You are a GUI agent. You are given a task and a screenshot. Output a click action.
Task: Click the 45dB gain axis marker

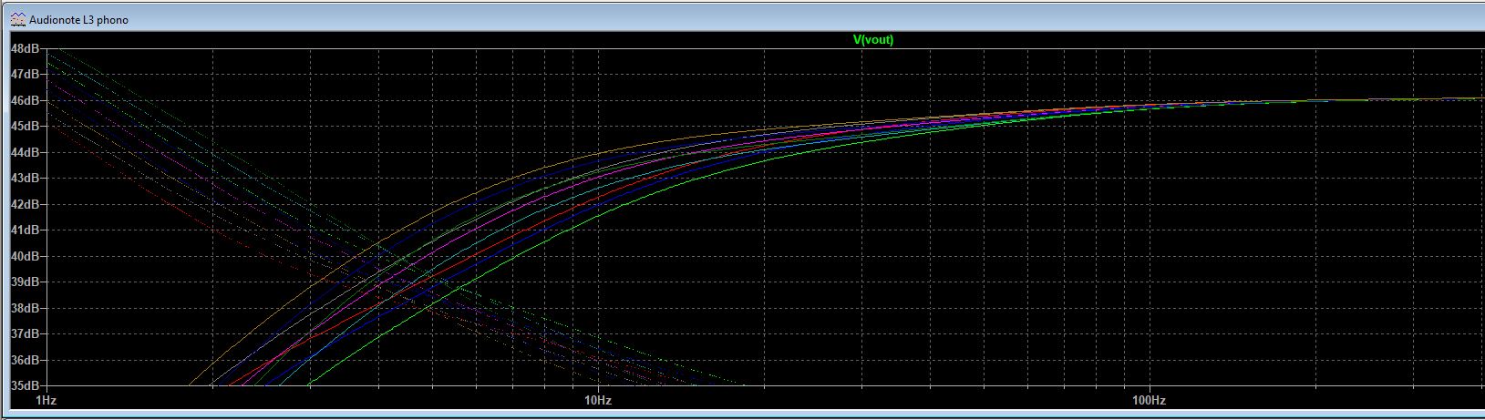[x=25, y=126]
